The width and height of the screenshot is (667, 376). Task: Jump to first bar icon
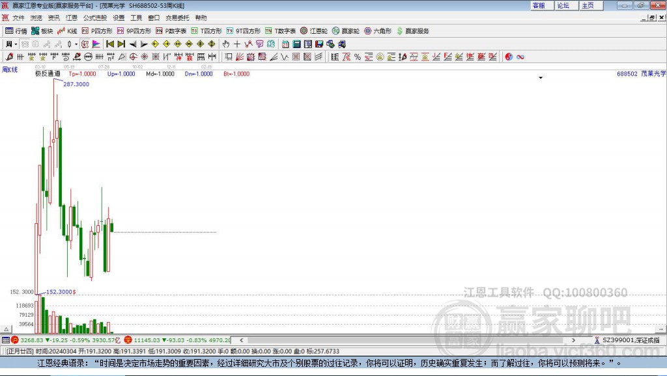pos(109,44)
